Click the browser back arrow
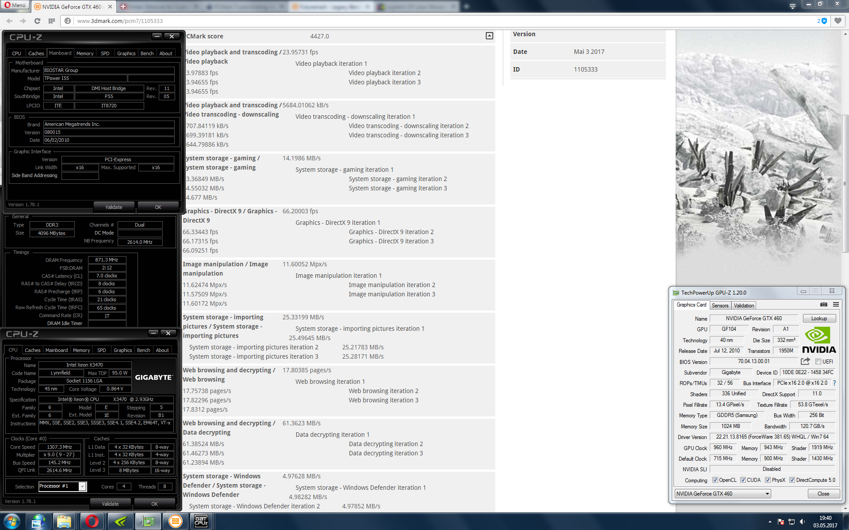The width and height of the screenshot is (849, 530). pos(9,21)
